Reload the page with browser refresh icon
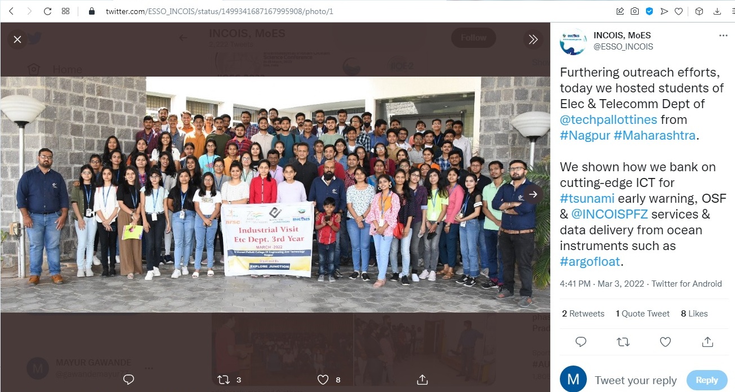Image resolution: width=735 pixels, height=392 pixels. 47,11
